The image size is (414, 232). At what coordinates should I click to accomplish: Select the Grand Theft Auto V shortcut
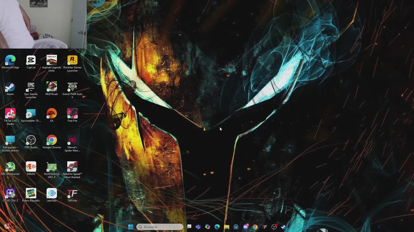[x=72, y=90]
